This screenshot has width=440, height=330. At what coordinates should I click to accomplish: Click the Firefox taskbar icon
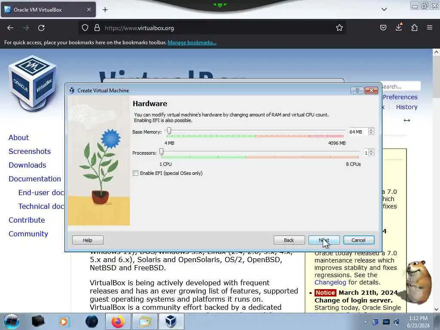pos(118,321)
